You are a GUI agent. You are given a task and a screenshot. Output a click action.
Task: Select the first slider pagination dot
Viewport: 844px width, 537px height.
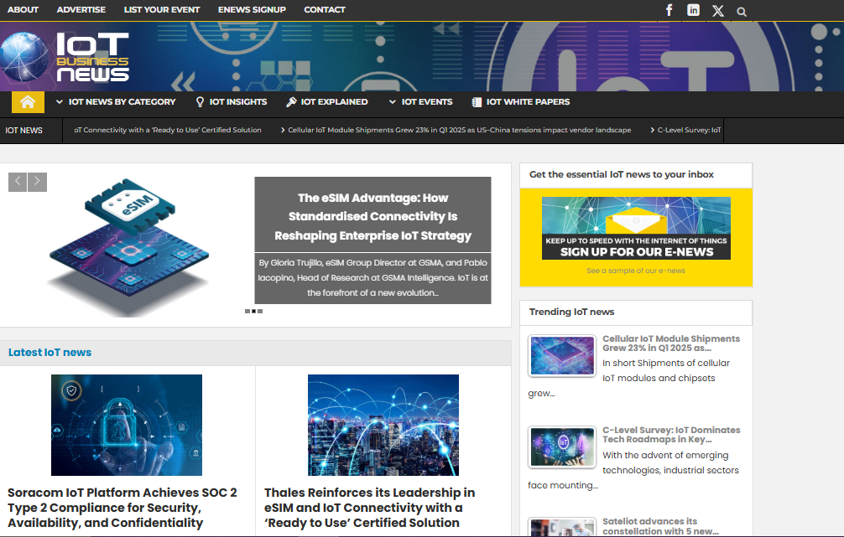(247, 312)
